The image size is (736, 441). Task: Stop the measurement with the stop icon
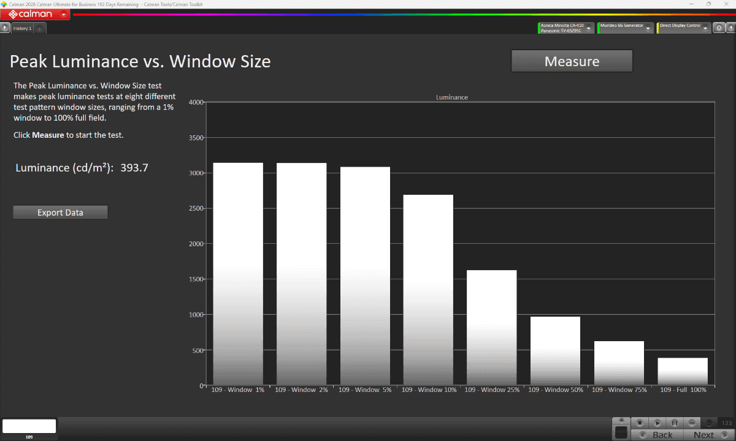[639, 423]
